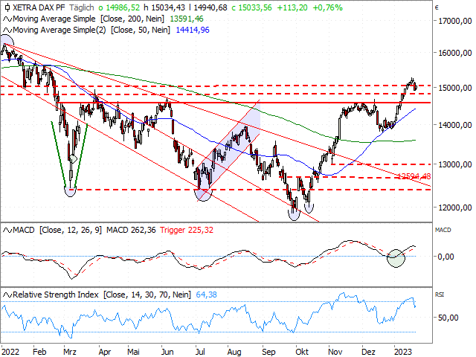Click the diamond marker in the March V-bottom
Image resolution: width=476 pixels, height=357 pixels.
[x=73, y=158]
